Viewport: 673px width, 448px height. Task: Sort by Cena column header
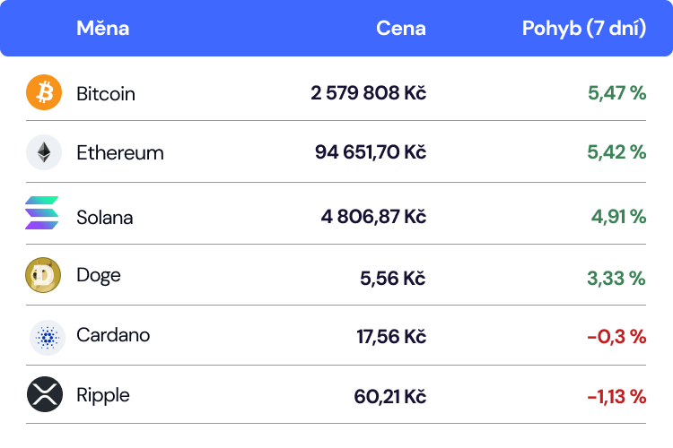(401, 29)
